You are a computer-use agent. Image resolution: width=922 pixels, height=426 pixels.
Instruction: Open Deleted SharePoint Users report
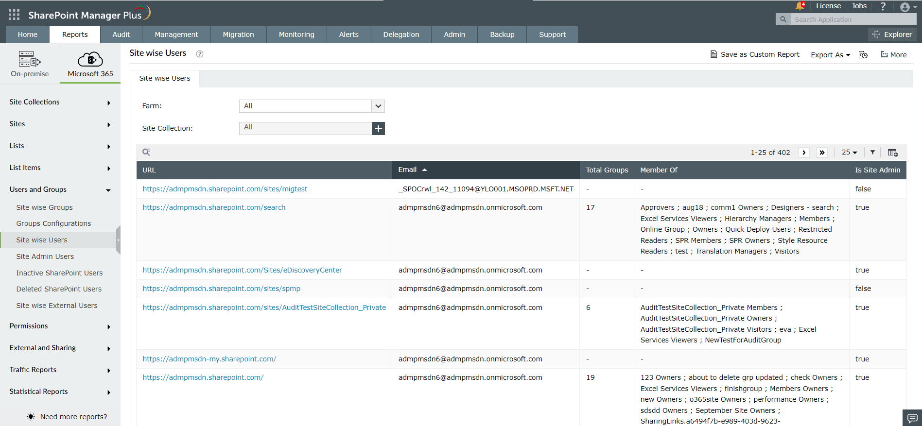click(59, 289)
